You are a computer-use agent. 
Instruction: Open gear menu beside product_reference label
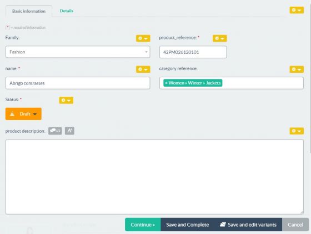[x=219, y=38]
